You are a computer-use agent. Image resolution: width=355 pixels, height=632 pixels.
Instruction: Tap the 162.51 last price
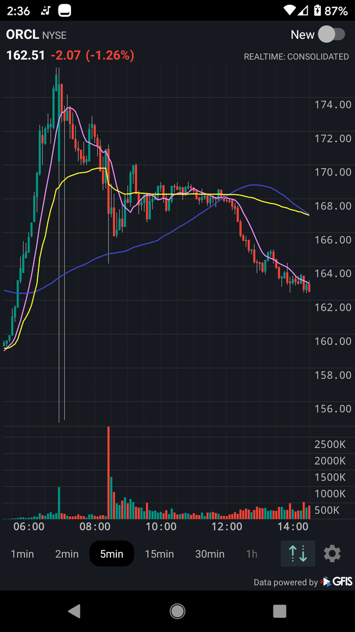(25, 55)
